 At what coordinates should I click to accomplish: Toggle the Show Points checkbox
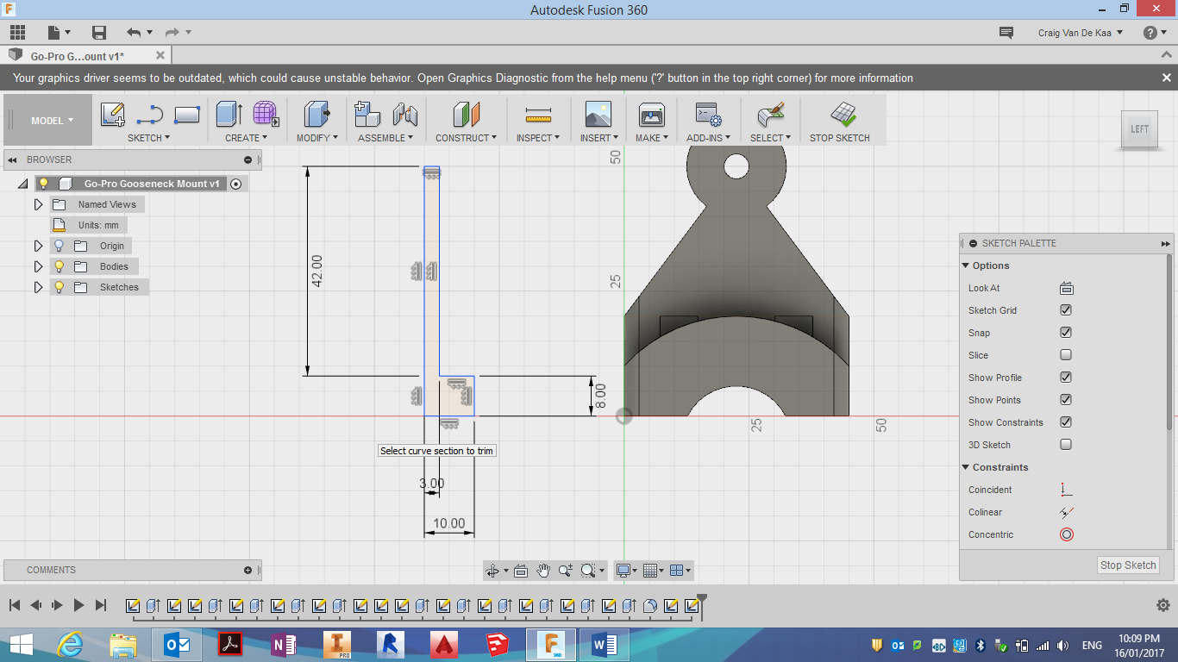coord(1066,400)
